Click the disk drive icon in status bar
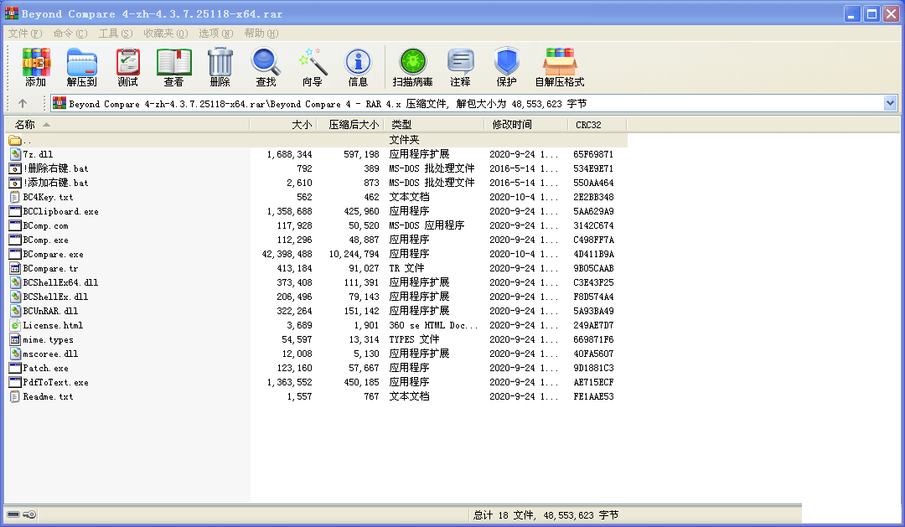The height and width of the screenshot is (527, 905). coord(13,514)
